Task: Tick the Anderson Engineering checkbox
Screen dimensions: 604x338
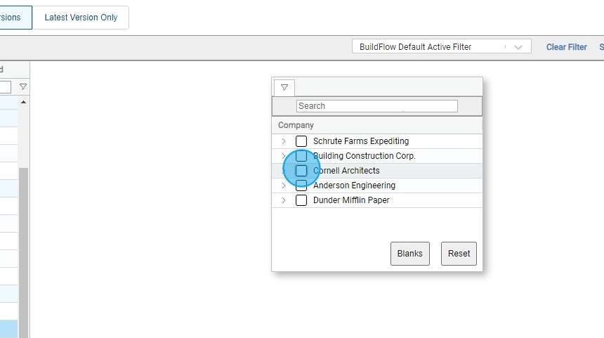Action: pyautogui.click(x=301, y=186)
